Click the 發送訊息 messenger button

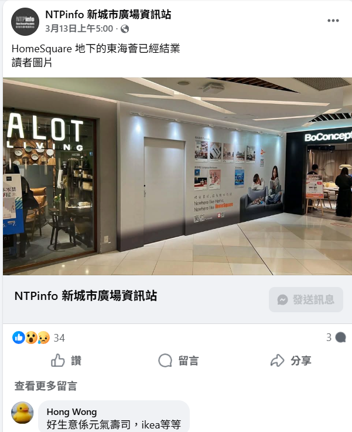click(306, 299)
